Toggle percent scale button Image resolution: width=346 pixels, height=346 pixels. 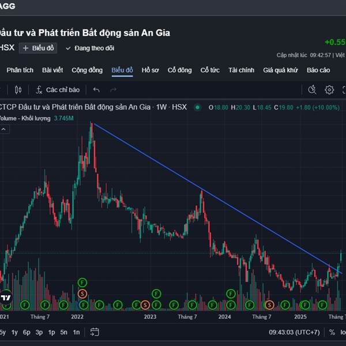332,332
